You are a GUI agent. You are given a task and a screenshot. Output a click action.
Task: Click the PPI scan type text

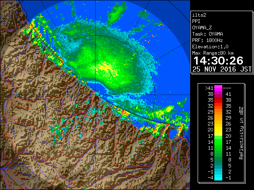(x=196, y=21)
